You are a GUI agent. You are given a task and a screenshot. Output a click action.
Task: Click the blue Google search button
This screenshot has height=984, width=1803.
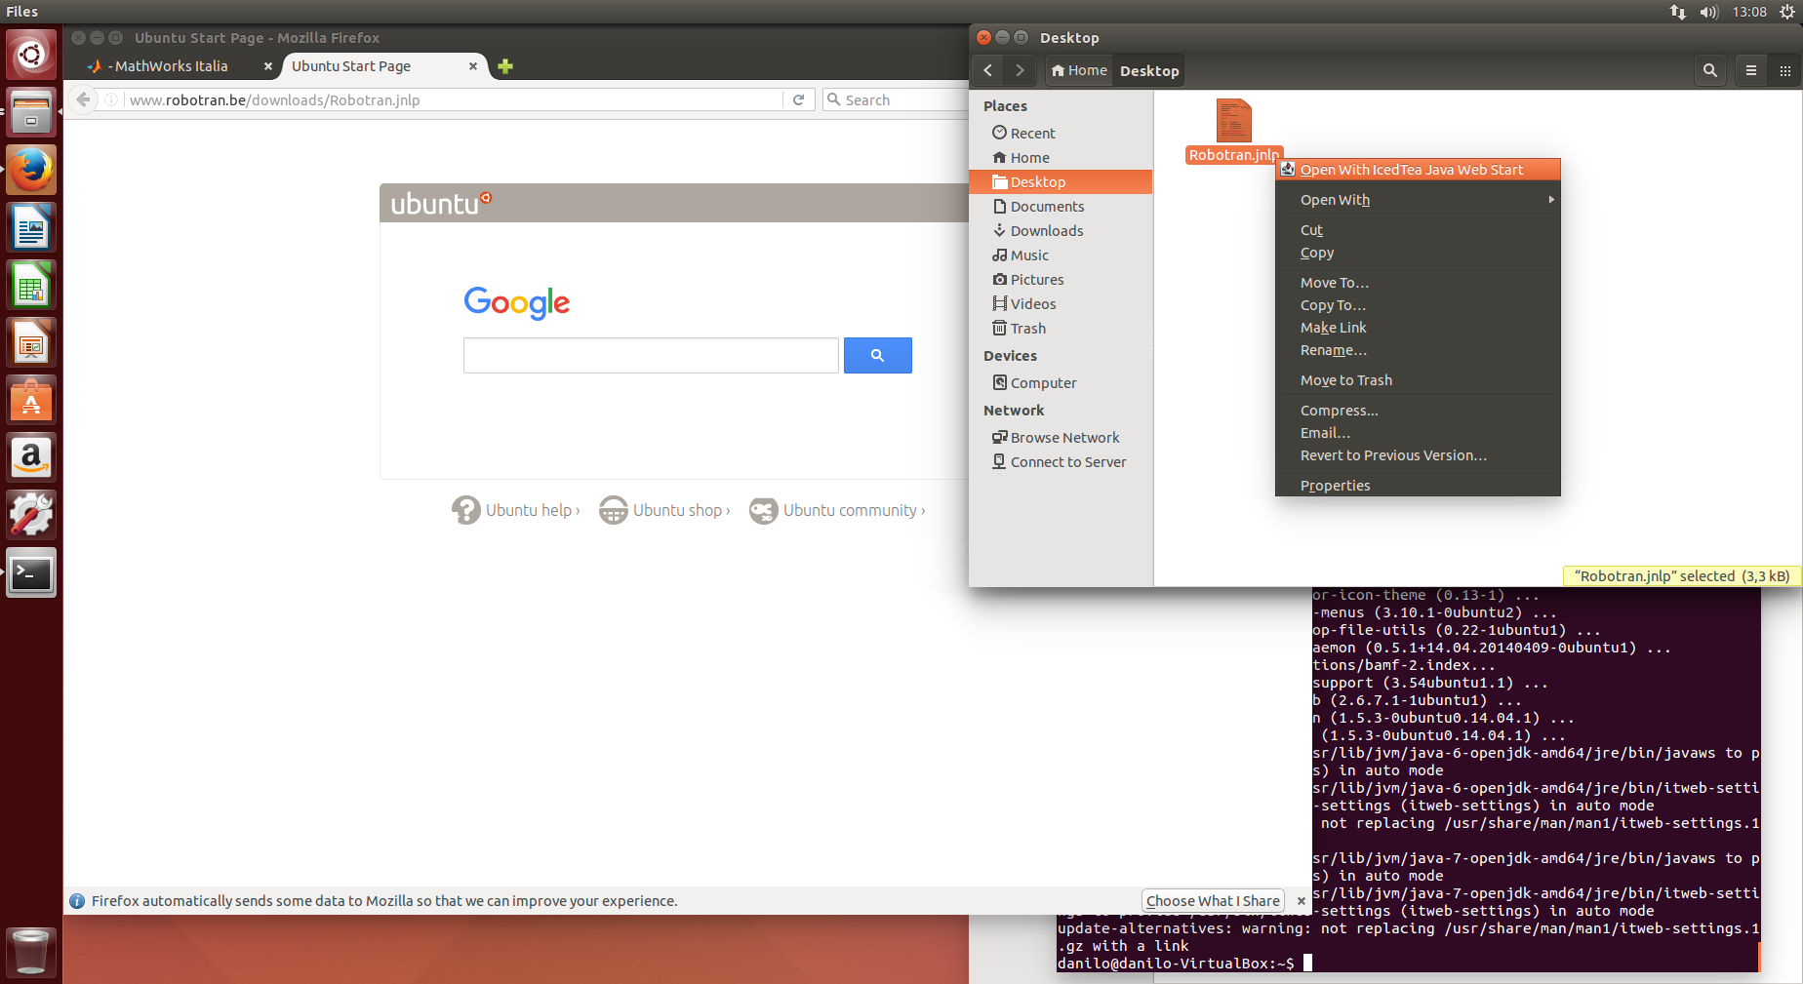pos(877,355)
